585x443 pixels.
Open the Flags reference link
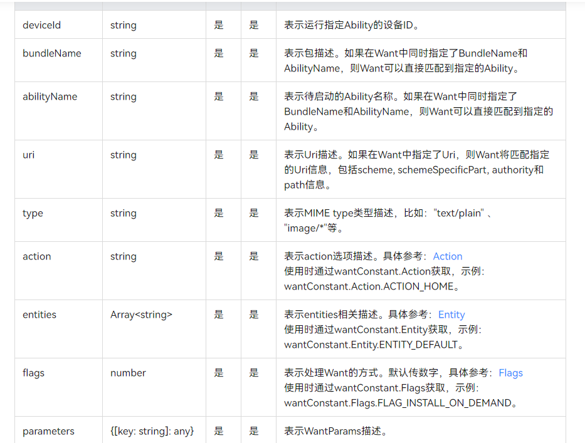click(510, 373)
